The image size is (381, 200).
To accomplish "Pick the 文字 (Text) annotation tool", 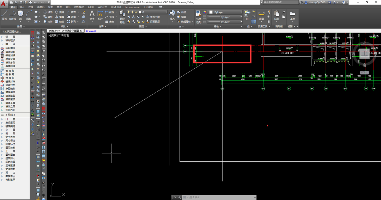I will coord(92,15).
